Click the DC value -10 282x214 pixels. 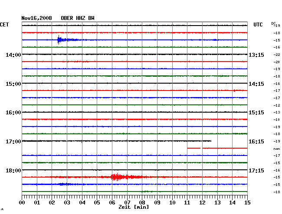277,120
